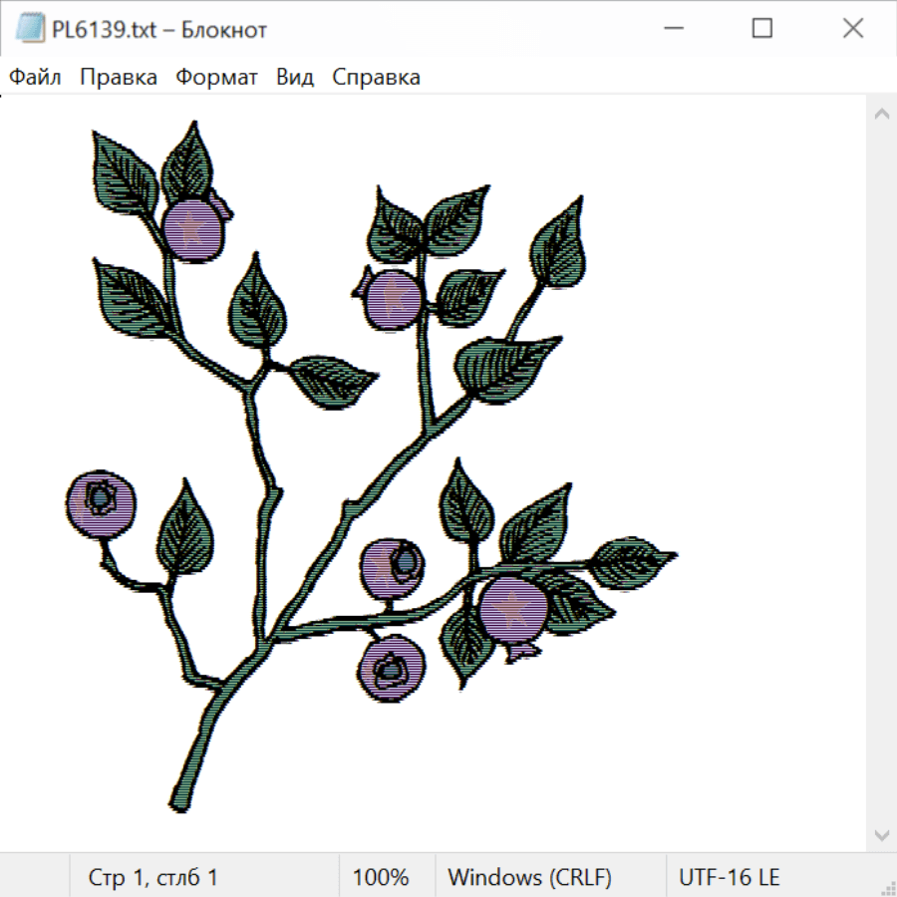Show the Справка menu

pos(376,78)
